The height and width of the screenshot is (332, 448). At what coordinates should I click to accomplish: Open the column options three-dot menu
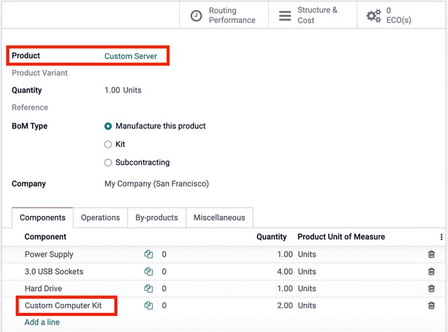point(441,238)
